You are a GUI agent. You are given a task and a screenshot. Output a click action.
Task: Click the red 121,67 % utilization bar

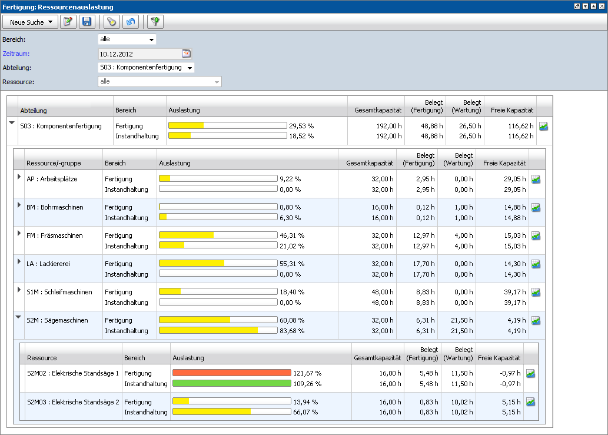[231, 373]
